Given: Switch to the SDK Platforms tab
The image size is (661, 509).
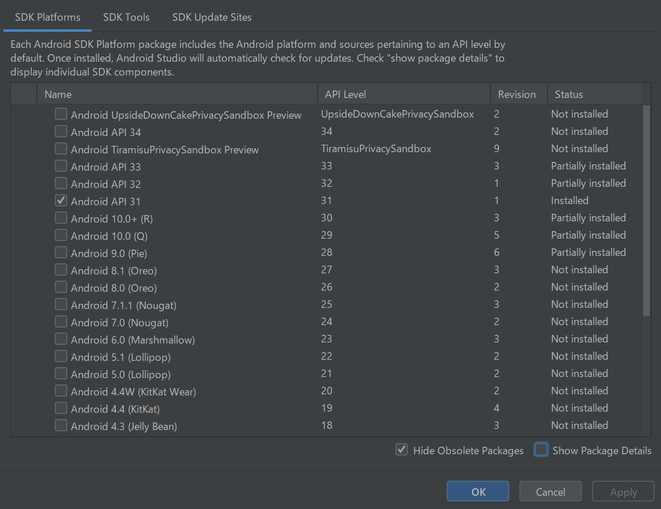Looking at the screenshot, I should [x=48, y=17].
